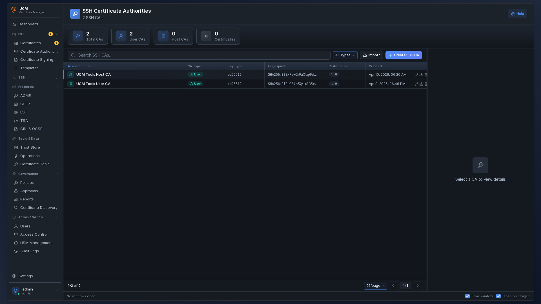The width and height of the screenshot is (541, 304).
Task: Select SCEP in the sidebar
Action: coord(25,104)
